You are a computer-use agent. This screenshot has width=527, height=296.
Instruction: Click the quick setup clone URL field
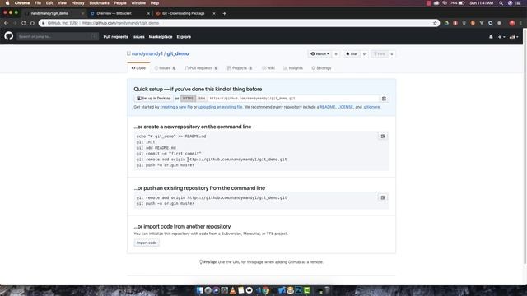[293, 99]
